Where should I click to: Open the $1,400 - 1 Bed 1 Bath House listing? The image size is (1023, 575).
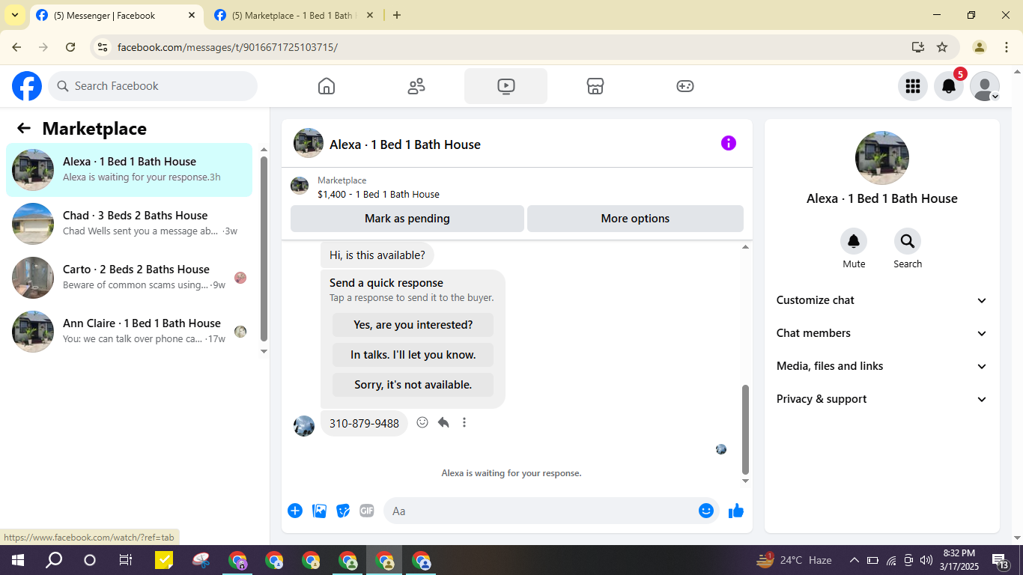point(378,195)
